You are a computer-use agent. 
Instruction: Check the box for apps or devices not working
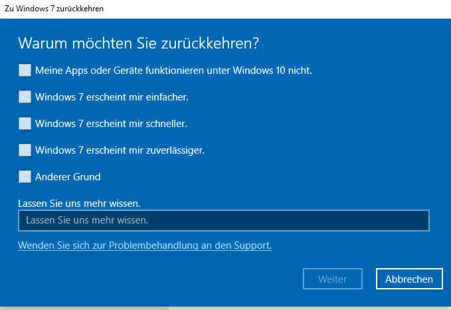click(x=25, y=70)
